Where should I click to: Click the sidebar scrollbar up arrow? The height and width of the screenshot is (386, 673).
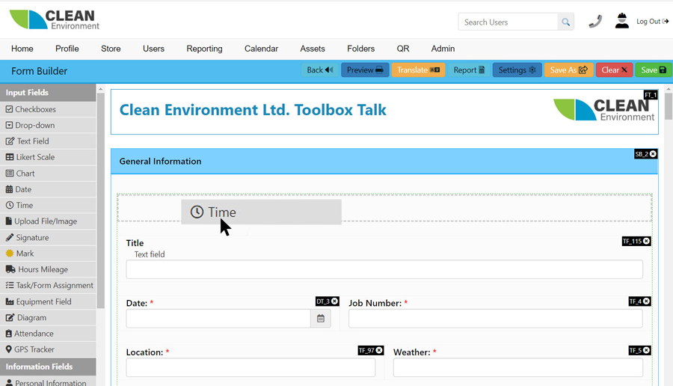click(x=100, y=89)
